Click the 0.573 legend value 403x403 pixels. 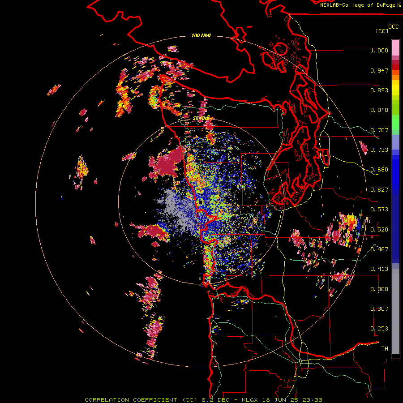tap(379, 210)
